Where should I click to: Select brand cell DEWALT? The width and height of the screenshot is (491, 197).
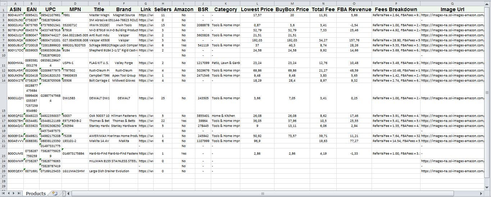click(x=124, y=98)
